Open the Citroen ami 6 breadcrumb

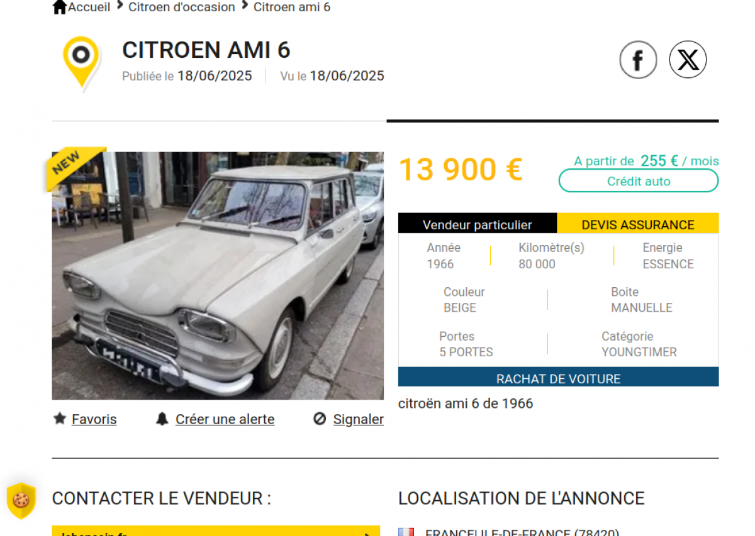[292, 7]
